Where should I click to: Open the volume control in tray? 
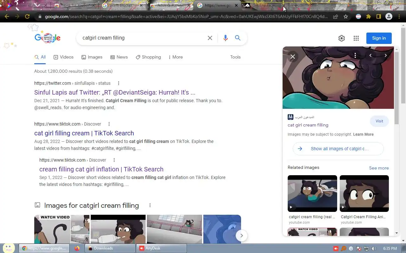click(374, 249)
